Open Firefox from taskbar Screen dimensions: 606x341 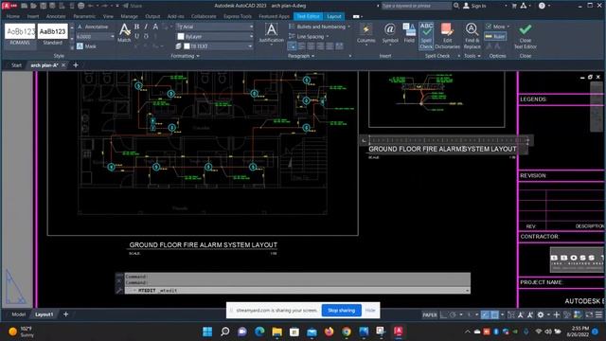click(330, 332)
